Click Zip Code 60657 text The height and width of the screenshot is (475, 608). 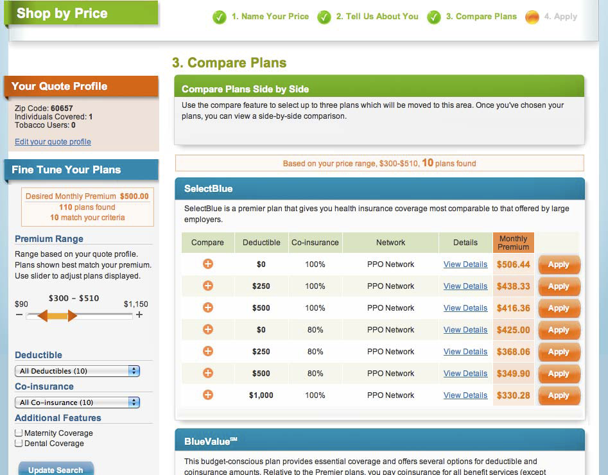click(x=44, y=108)
